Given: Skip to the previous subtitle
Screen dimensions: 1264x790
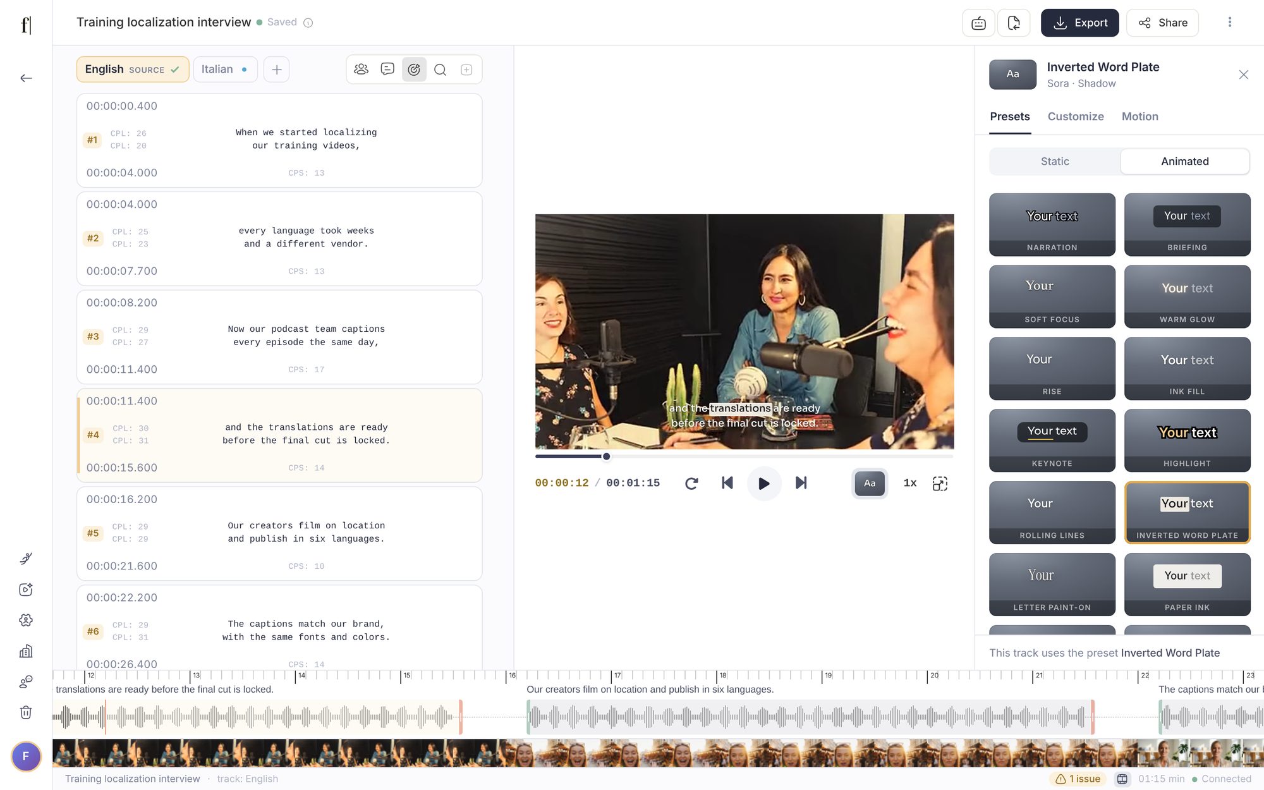Looking at the screenshot, I should click(x=727, y=483).
